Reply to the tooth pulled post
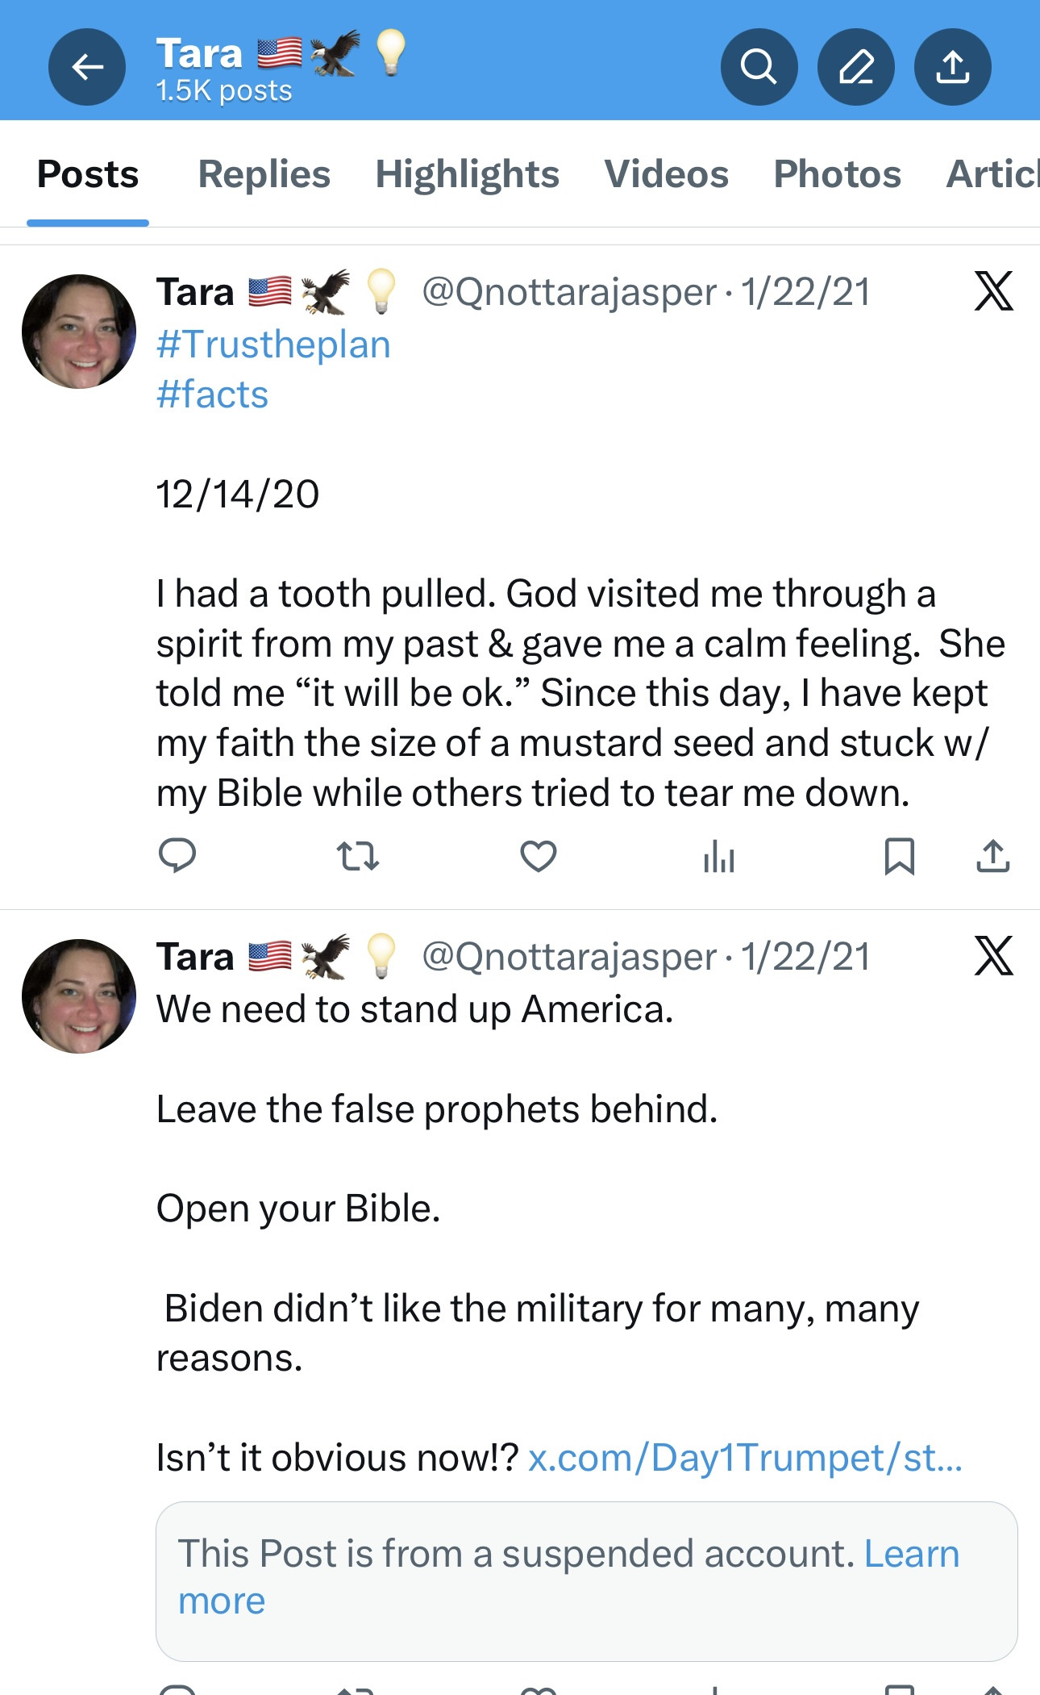 pyautogui.click(x=177, y=856)
